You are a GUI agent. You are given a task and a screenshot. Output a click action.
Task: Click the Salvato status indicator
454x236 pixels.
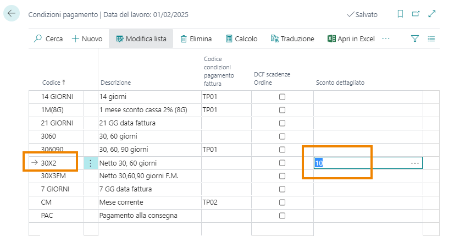click(362, 14)
